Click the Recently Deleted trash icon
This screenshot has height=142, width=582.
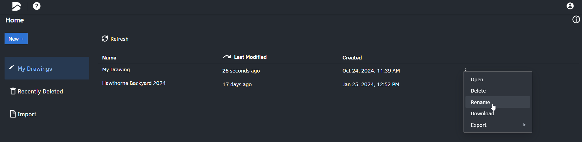tap(13, 91)
